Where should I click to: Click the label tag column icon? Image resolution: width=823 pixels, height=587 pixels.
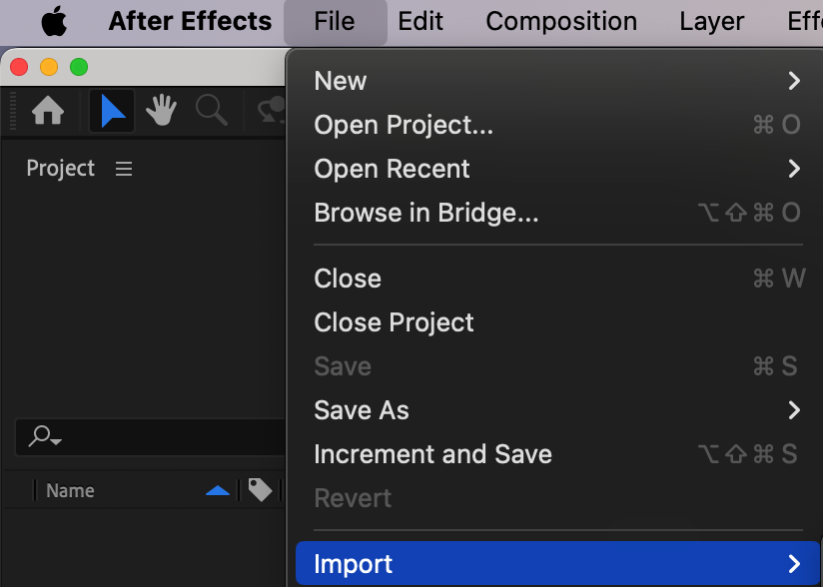tap(260, 490)
